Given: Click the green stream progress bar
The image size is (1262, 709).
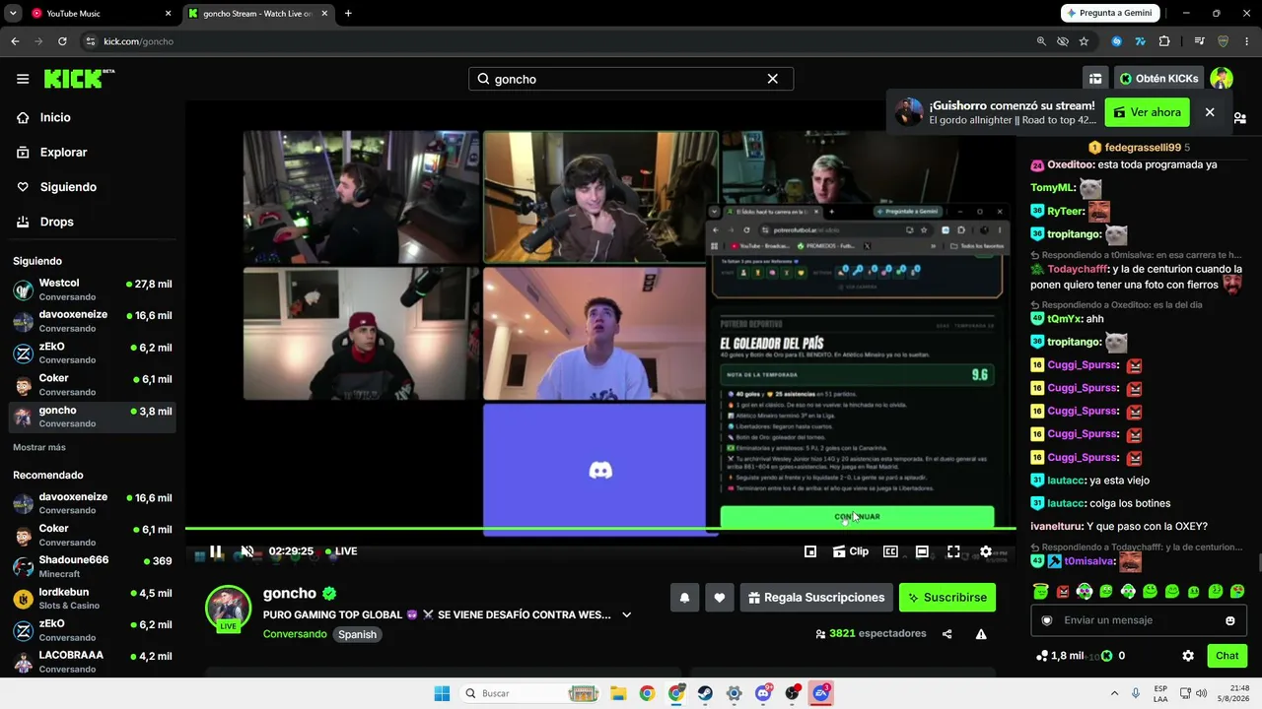Looking at the screenshot, I should 600,529.
